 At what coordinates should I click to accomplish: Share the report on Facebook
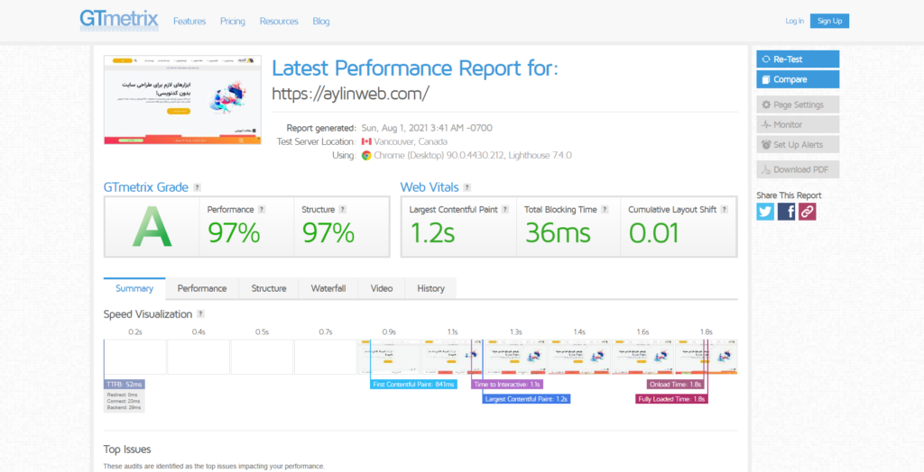coord(786,212)
